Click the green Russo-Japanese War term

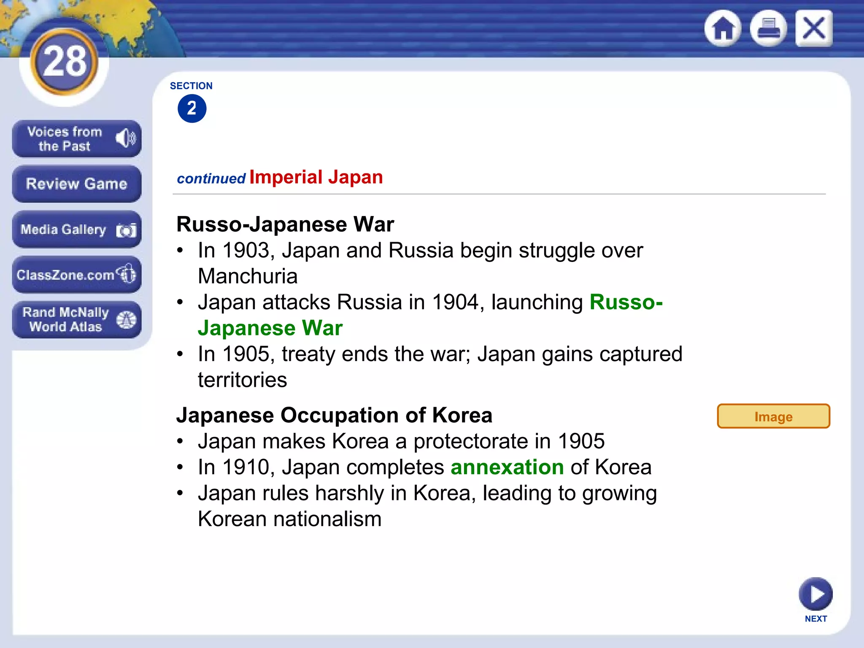(626, 302)
